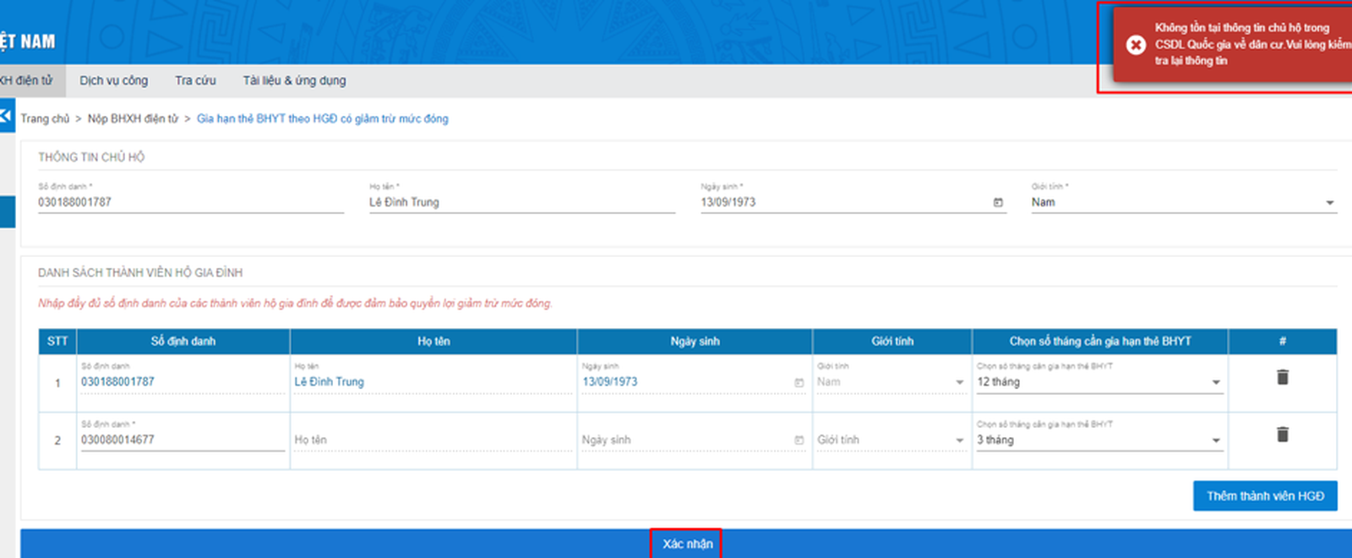Delete household member row 1 with trash icon
This screenshot has height=558, width=1352.
pyautogui.click(x=1282, y=377)
